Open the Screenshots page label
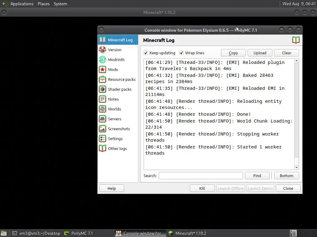The height and width of the screenshot is (237, 317). point(119,129)
